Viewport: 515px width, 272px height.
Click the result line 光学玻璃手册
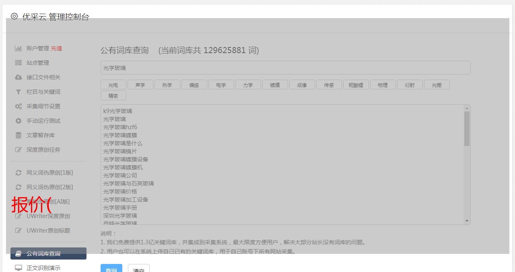[120, 208]
